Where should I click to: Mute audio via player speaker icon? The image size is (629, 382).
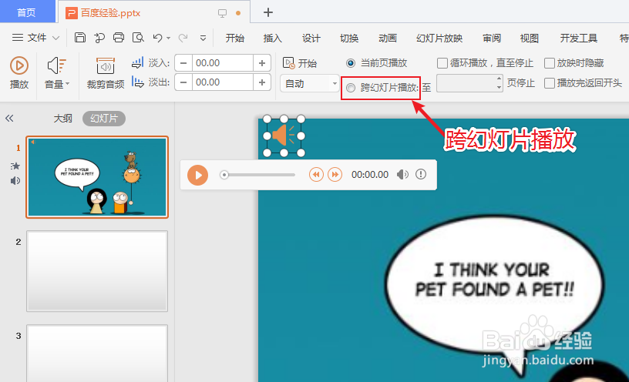[x=402, y=174]
